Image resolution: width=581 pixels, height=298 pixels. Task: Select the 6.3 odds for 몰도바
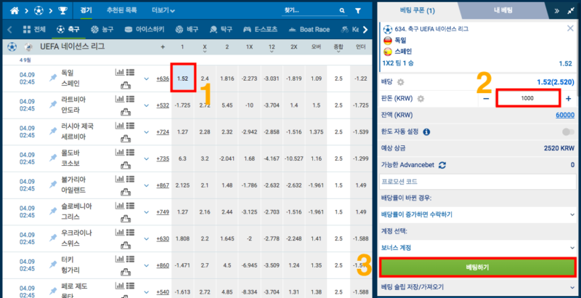point(183,158)
